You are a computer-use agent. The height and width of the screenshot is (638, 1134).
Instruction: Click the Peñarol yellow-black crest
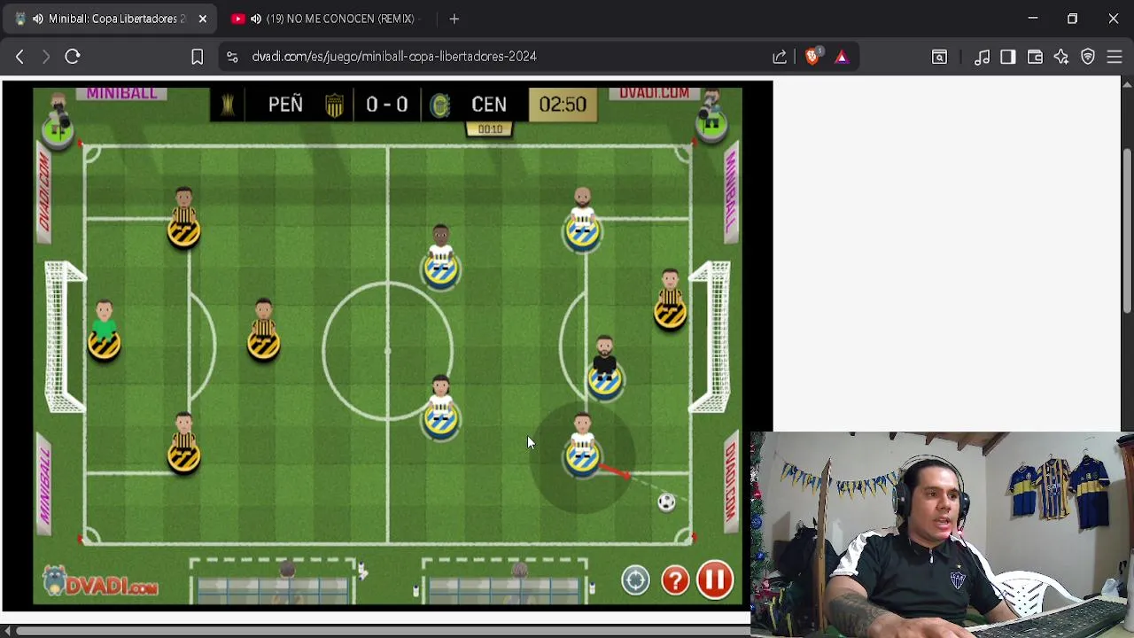pos(334,105)
